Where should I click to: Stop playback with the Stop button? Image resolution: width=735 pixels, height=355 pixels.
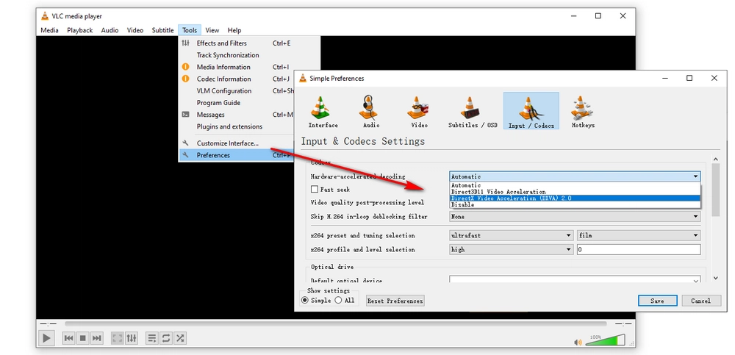pyautogui.click(x=83, y=337)
